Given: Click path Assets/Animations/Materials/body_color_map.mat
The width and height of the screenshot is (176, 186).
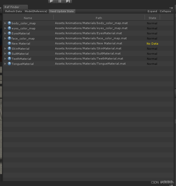Looking at the screenshot, I should [91, 23].
